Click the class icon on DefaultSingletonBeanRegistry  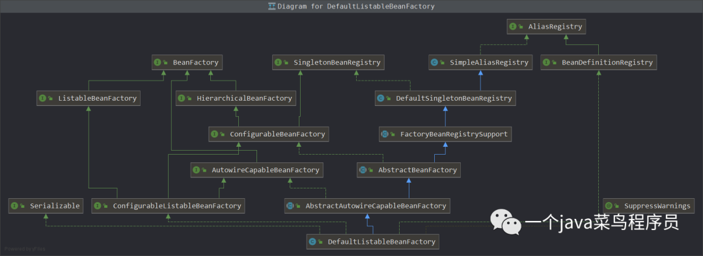click(x=381, y=99)
